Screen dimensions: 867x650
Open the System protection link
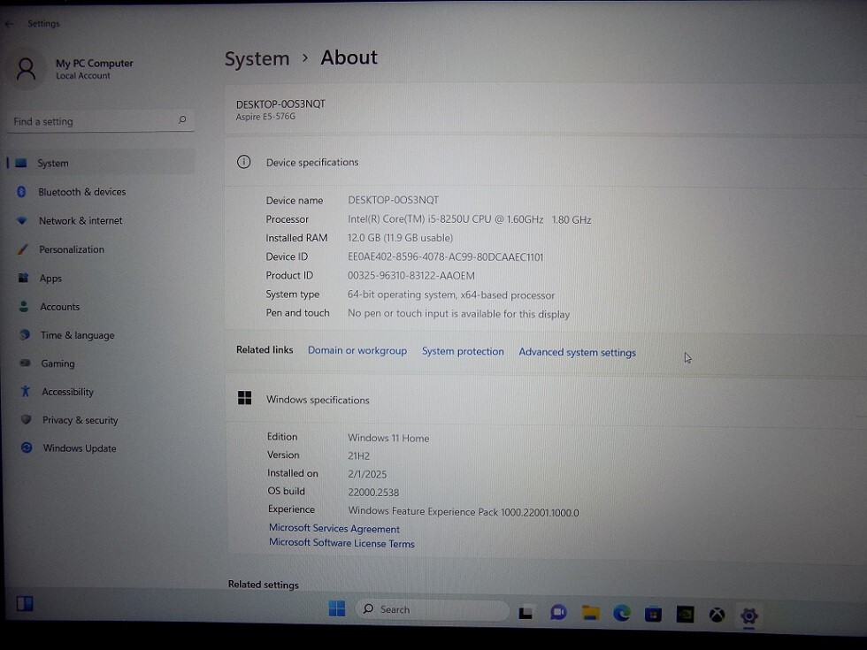pyautogui.click(x=463, y=351)
